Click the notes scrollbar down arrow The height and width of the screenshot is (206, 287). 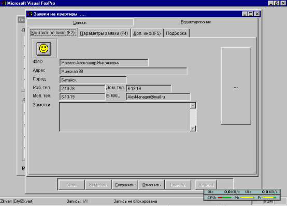[193, 129]
